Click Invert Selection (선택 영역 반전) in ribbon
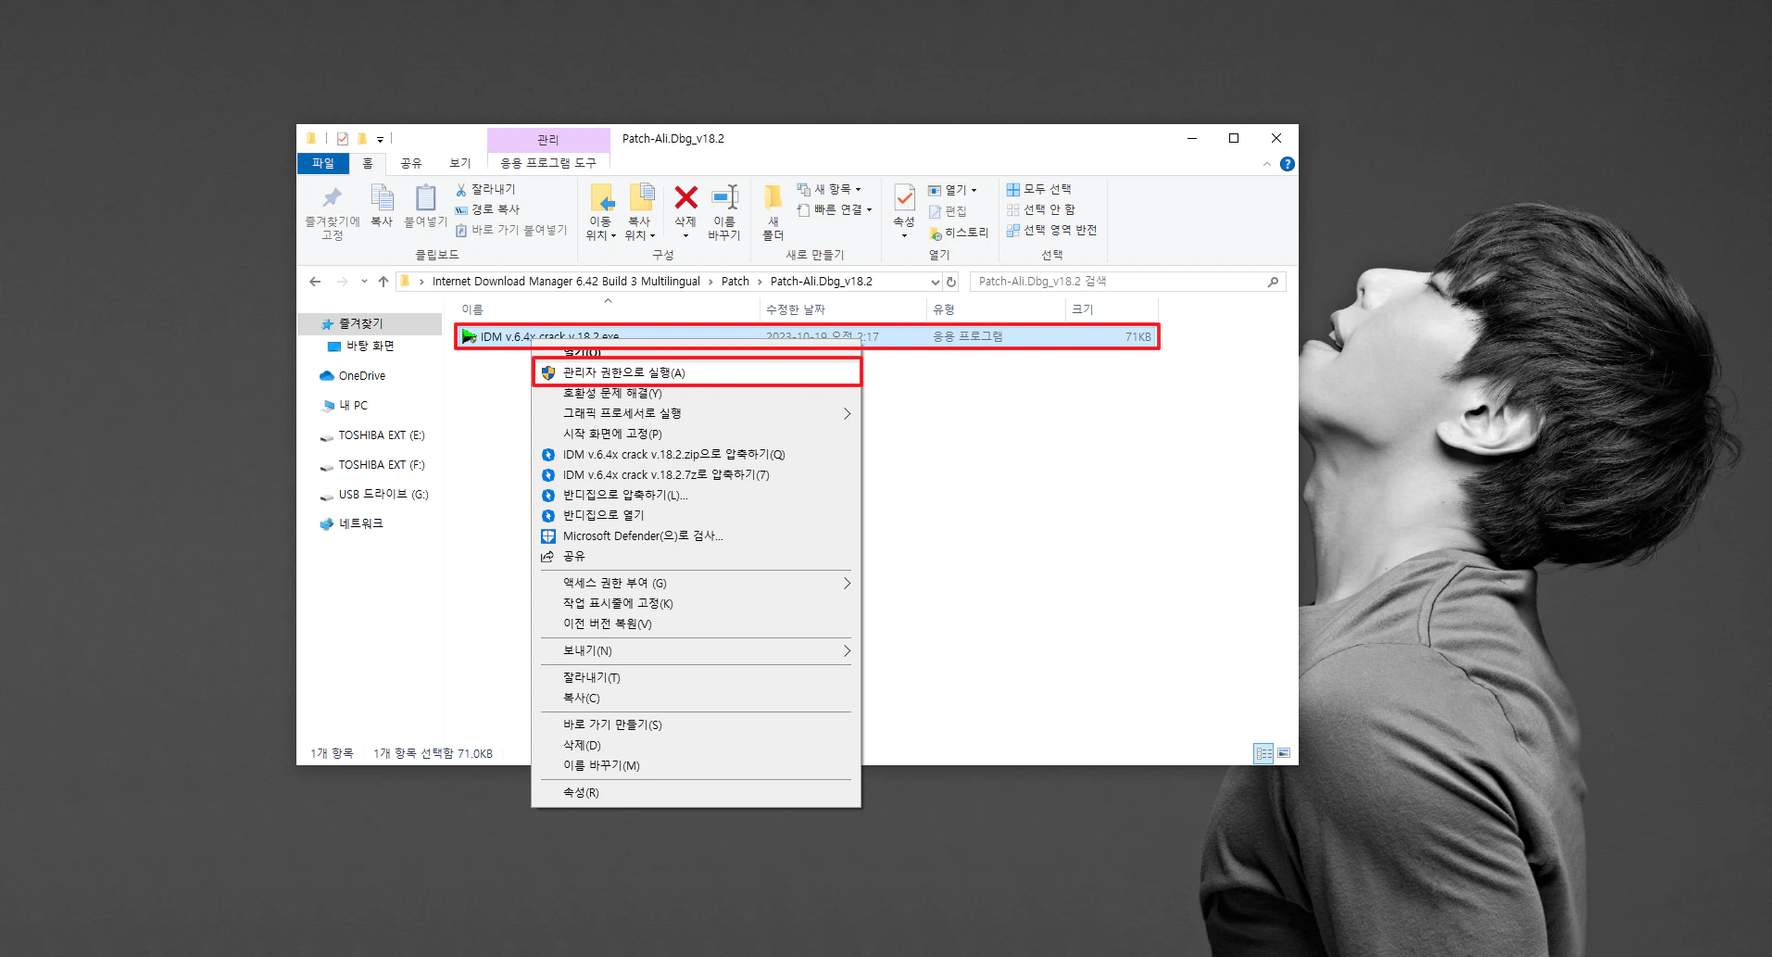The image size is (1772, 957). [1052, 230]
